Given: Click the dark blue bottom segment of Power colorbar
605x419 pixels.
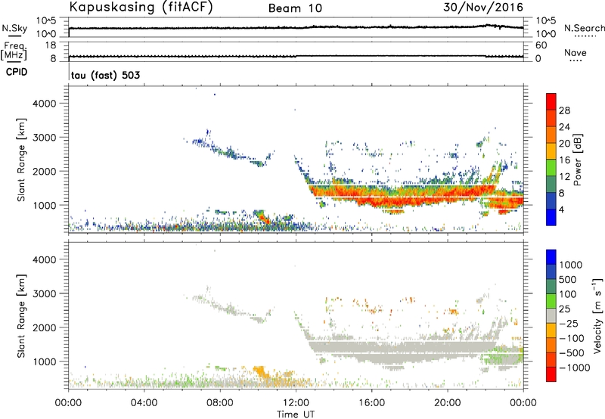Looking at the screenshot, I should click(551, 217).
